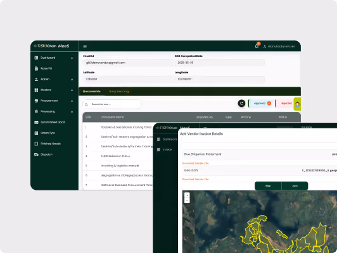This screenshot has height=253, width=337.
Task: Select the Map view tab
Action: [x=268, y=186]
